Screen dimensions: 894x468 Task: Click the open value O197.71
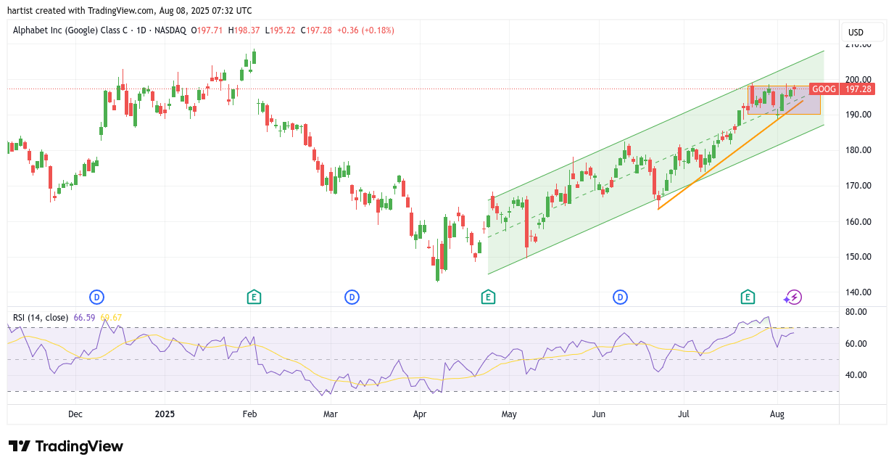[x=208, y=30]
